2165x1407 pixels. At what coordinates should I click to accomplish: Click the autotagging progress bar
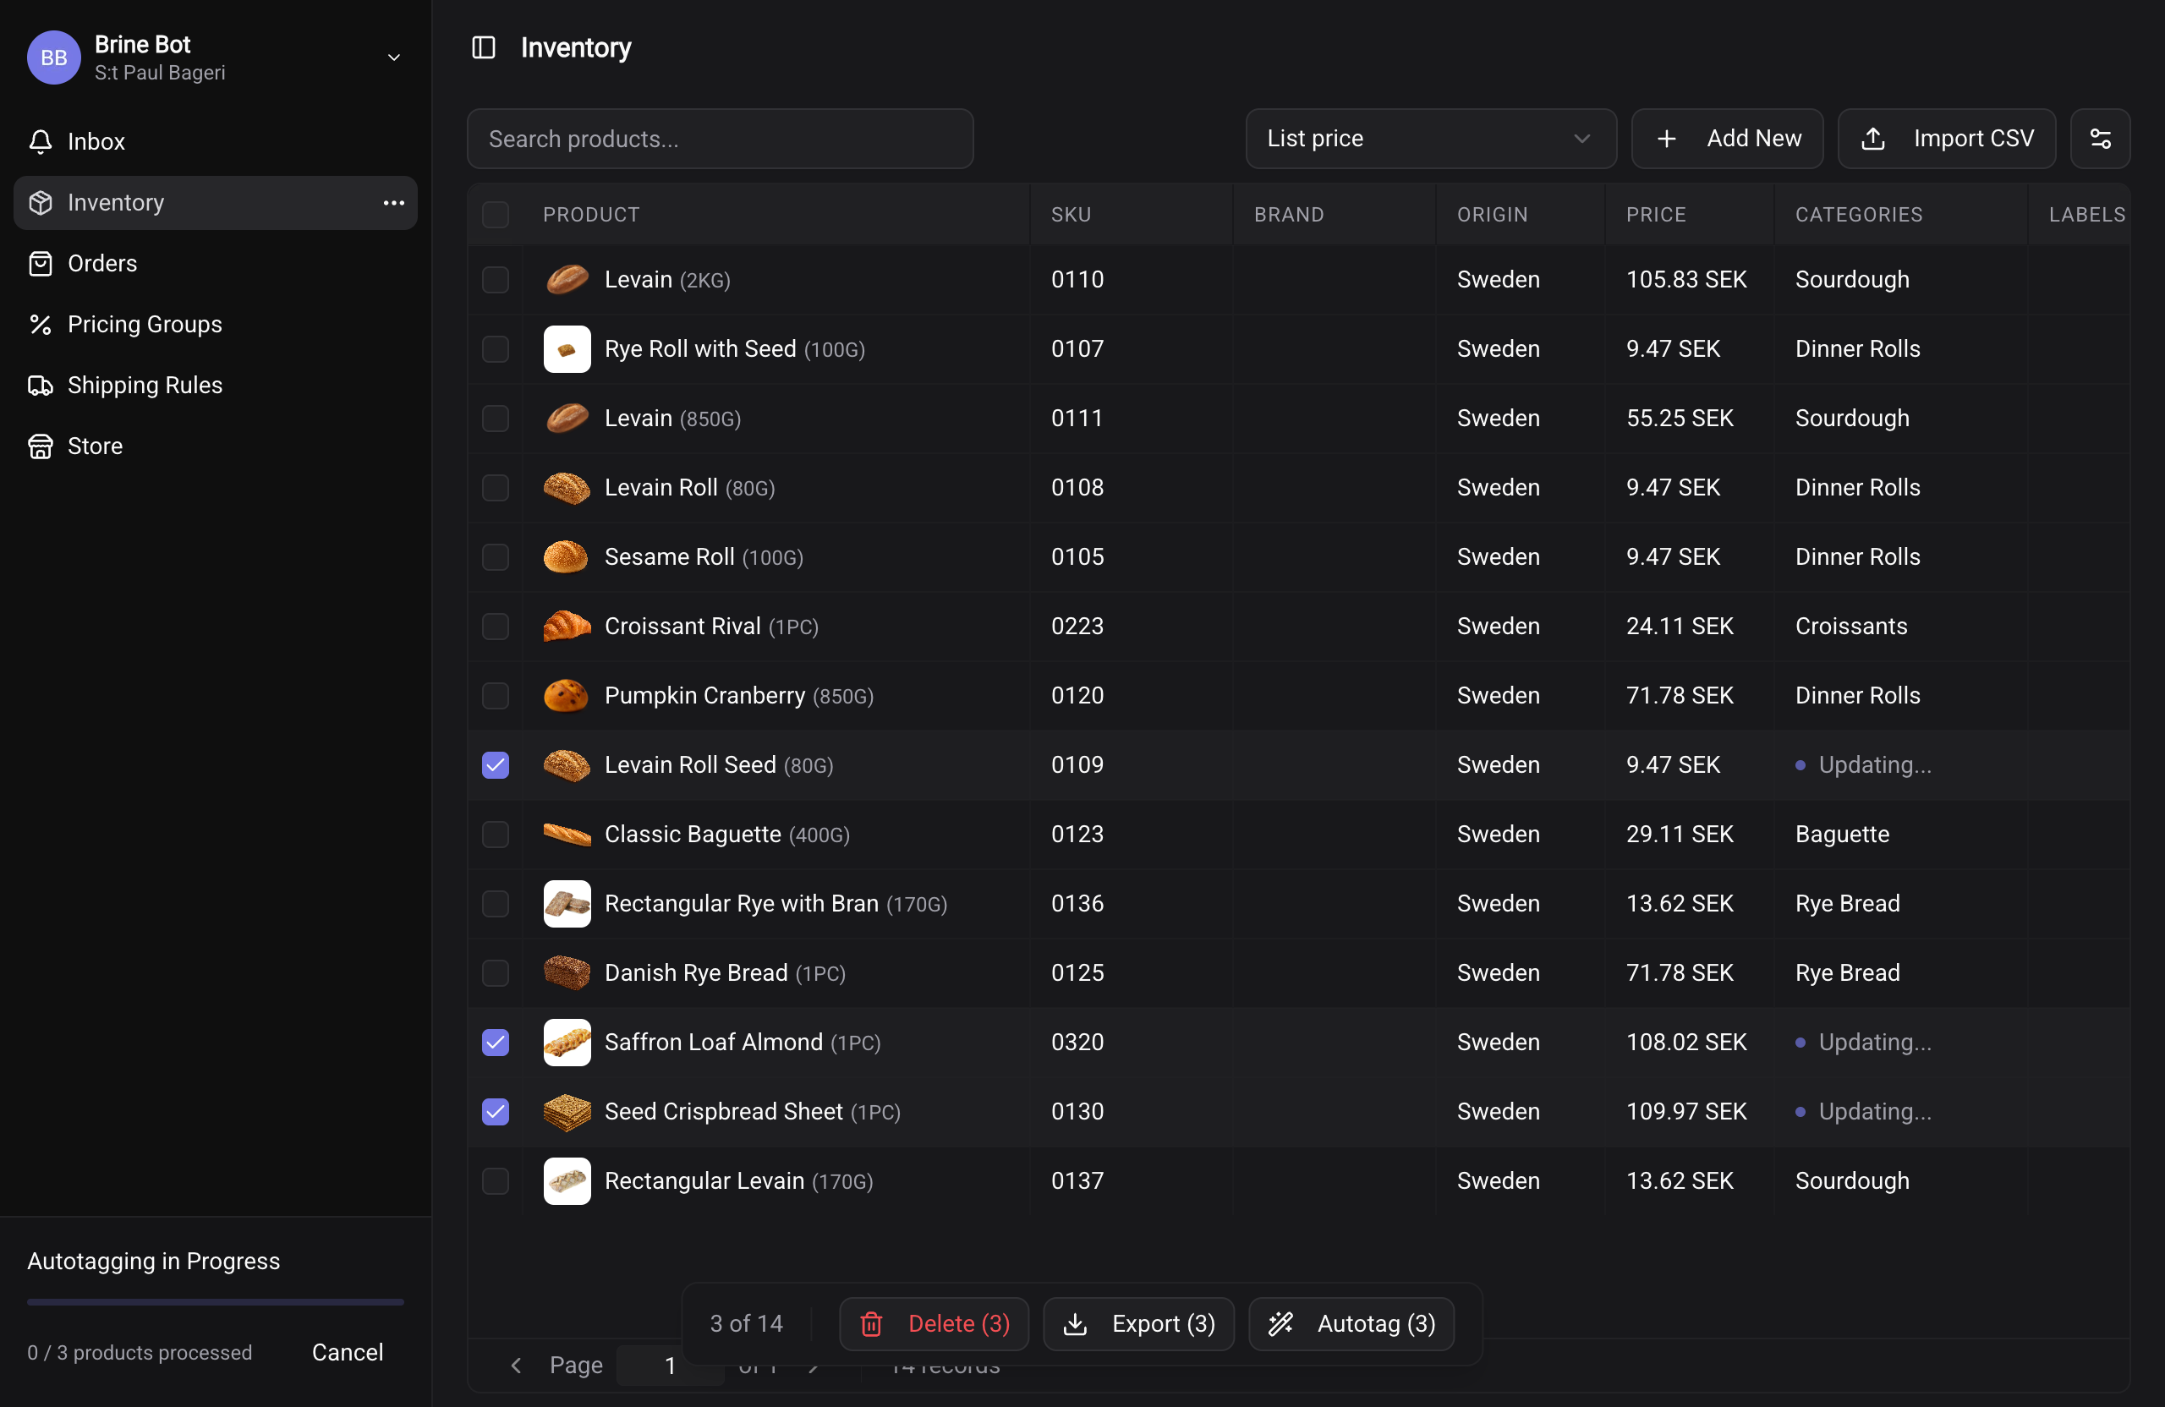pyautogui.click(x=215, y=1301)
